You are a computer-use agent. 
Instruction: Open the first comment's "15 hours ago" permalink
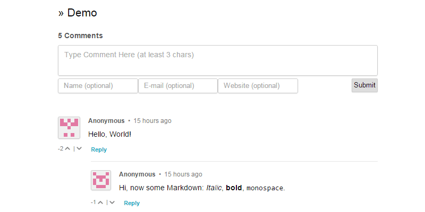152,121
